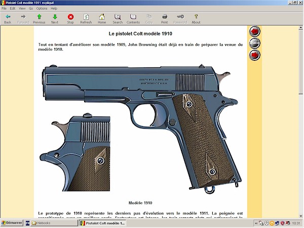The image size is (304, 228).
Task: Click the 'Modèle 1910' image caption
Action: coord(140,203)
